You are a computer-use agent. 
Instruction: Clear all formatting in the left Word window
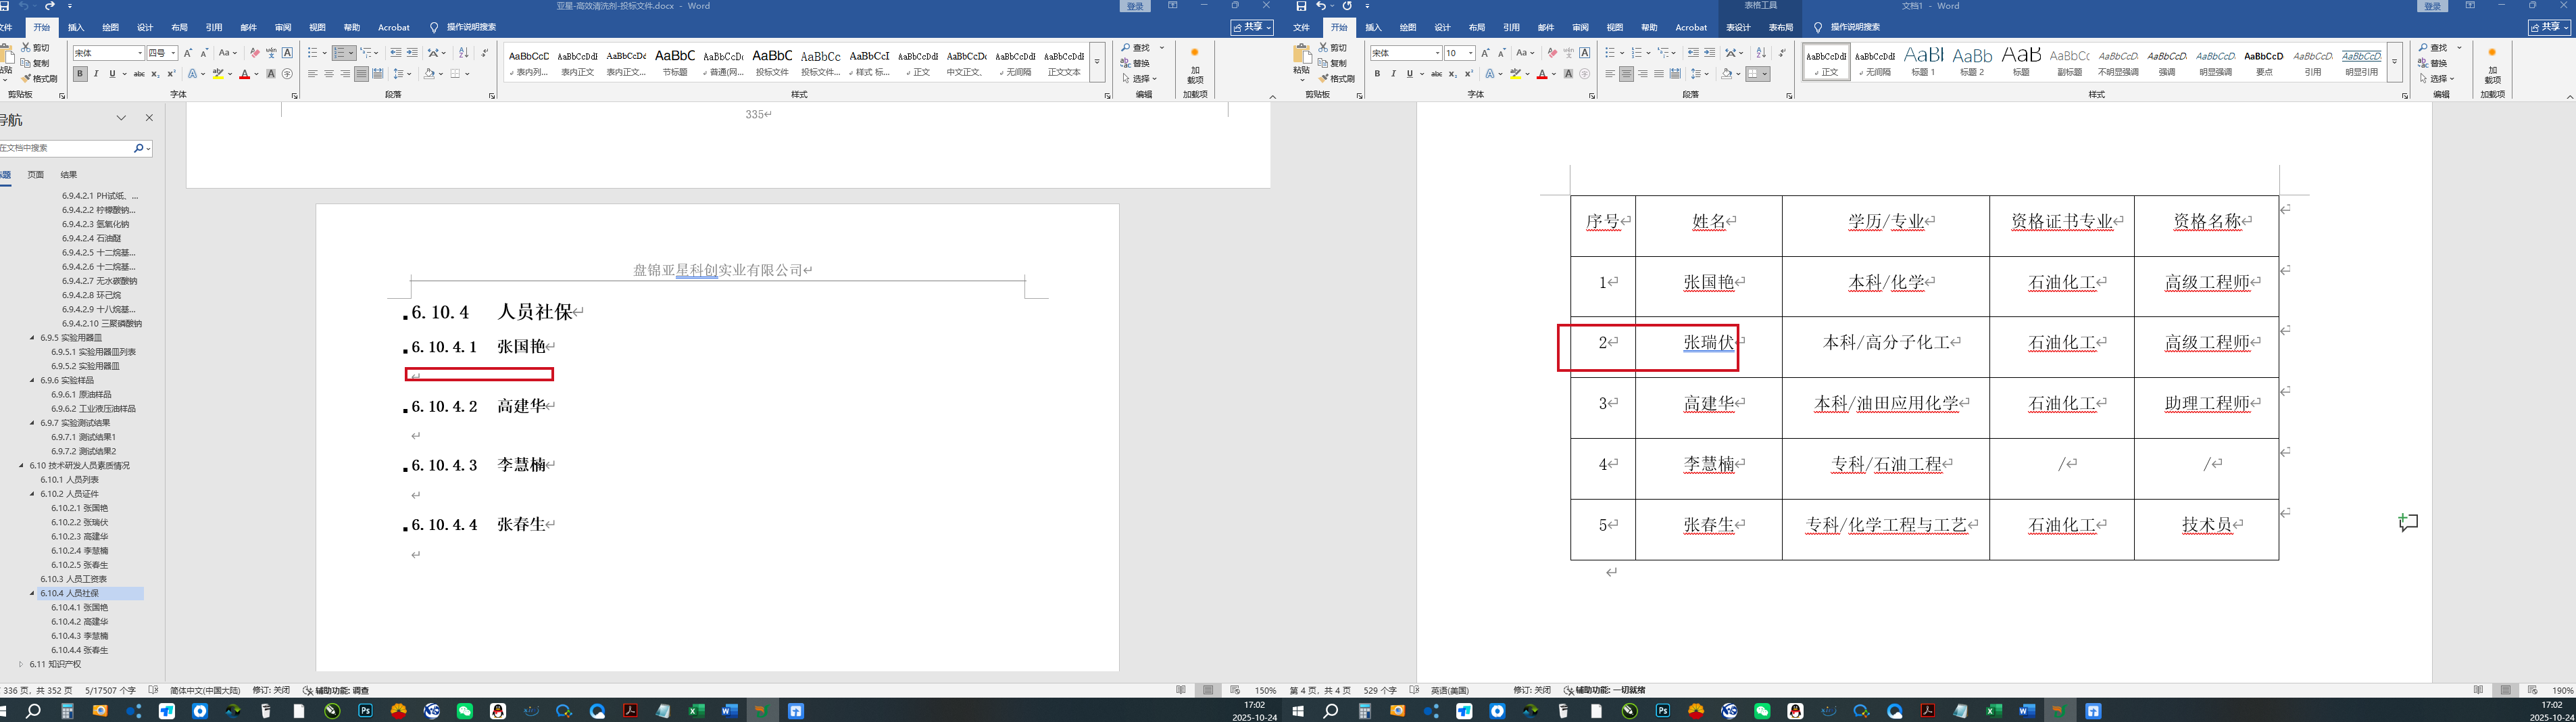[254, 53]
